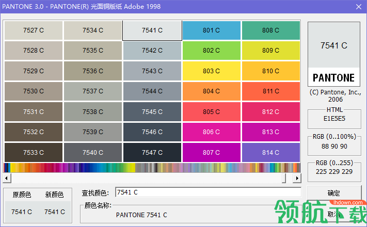This screenshot has height=227, width=367.
Task: Close the PANTONE 3.0 dialog
Action: [359, 7]
